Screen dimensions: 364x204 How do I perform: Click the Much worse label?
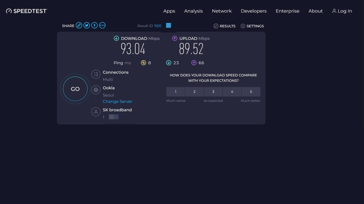[x=176, y=101]
